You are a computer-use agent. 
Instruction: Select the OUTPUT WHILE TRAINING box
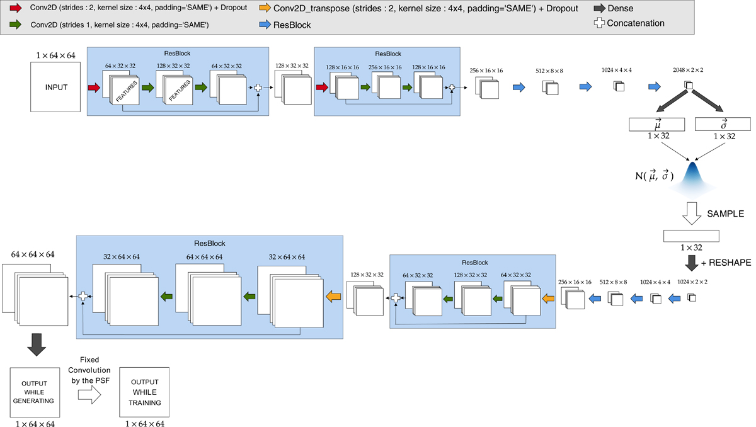[145, 393]
